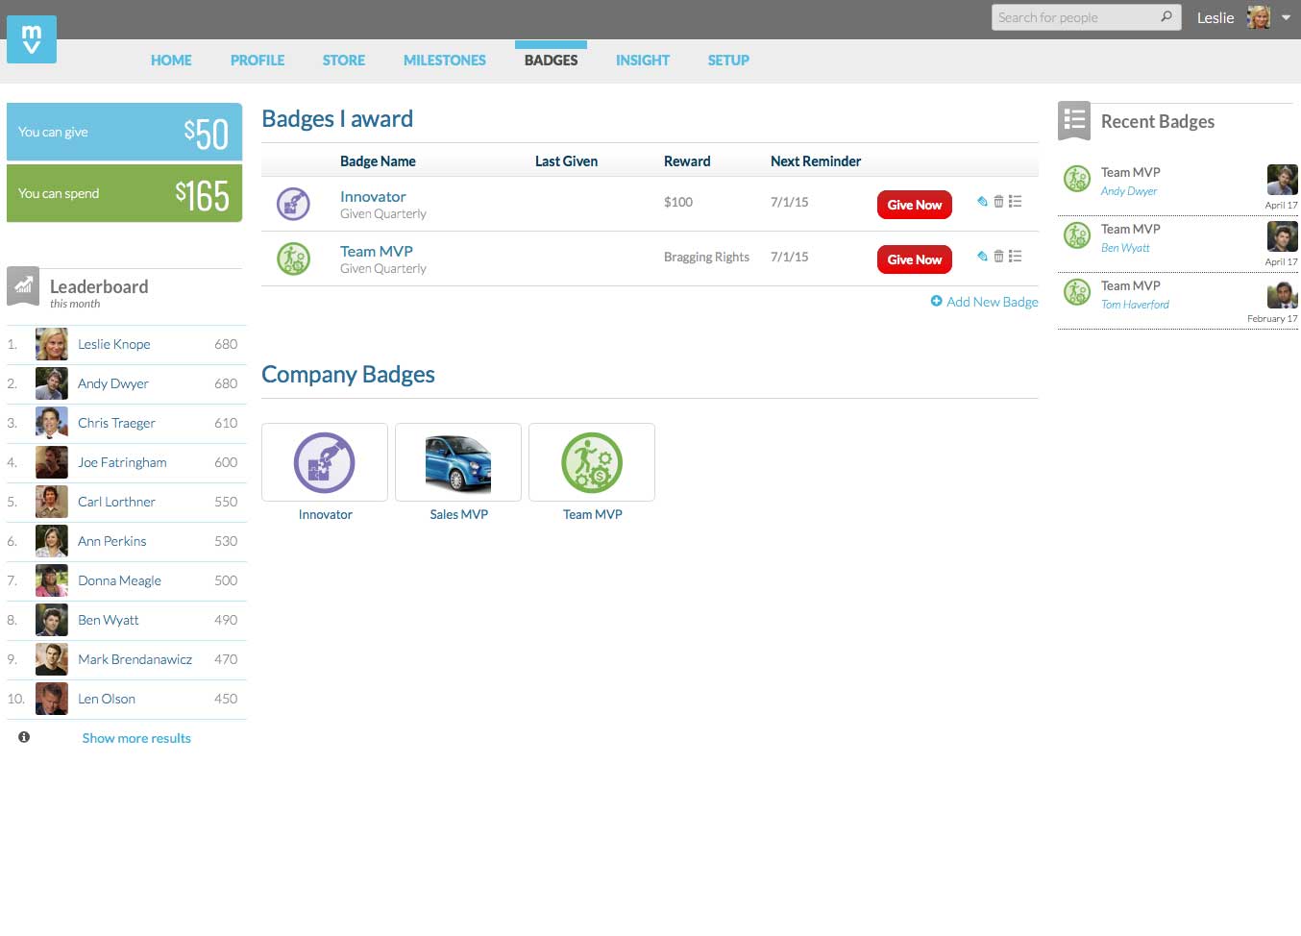Select the Innovator company badge icon
Image resolution: width=1301 pixels, height=936 pixels.
(x=325, y=462)
